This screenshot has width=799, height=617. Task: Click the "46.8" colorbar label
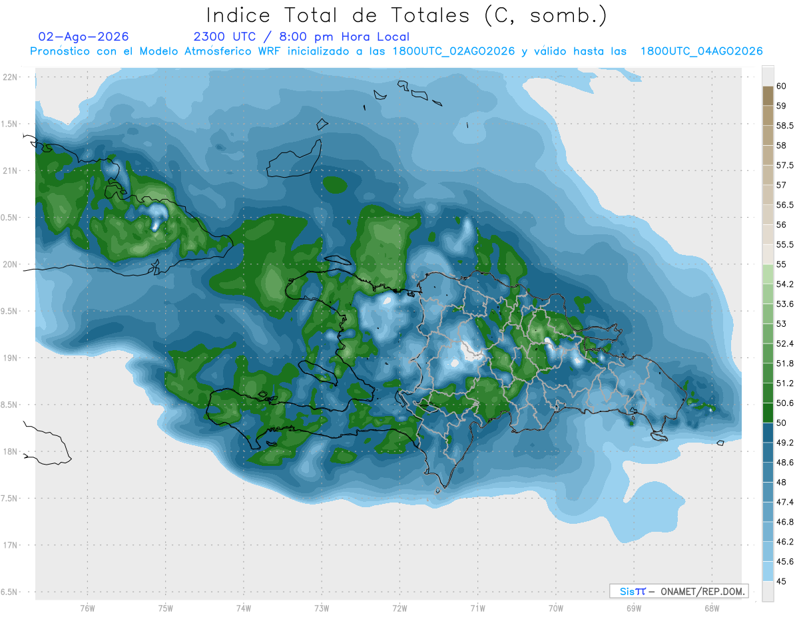784,522
